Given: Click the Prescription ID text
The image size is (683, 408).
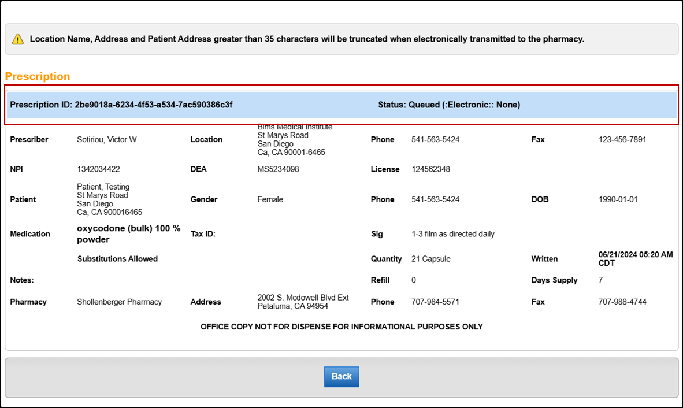Looking at the screenshot, I should click(x=121, y=105).
